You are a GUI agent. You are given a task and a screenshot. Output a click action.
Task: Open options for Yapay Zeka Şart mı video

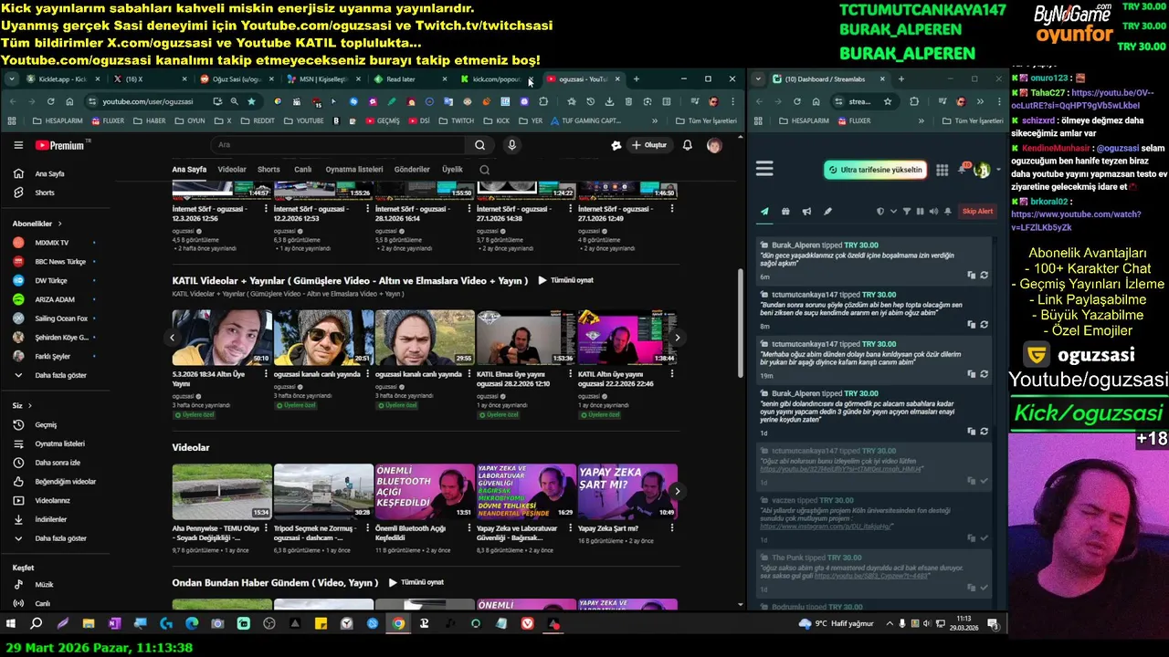[672, 528]
